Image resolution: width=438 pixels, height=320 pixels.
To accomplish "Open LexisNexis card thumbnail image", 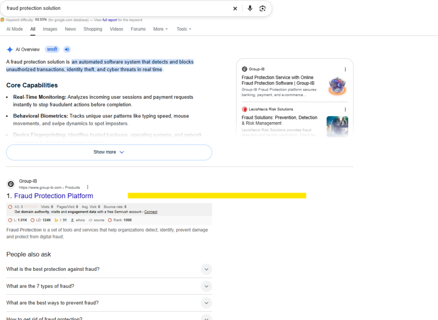I will 337,126.
